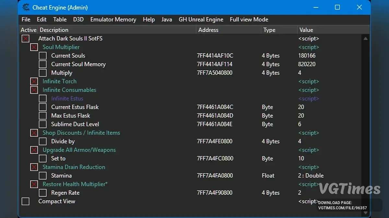This screenshot has height=218, width=389.
Task: Tick the Set to entry checkbox
Action: (43, 158)
